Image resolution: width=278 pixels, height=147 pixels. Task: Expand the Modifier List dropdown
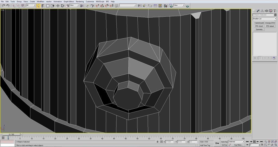click(x=275, y=19)
